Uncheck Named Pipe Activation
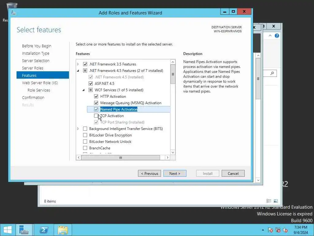 click(x=96, y=109)
